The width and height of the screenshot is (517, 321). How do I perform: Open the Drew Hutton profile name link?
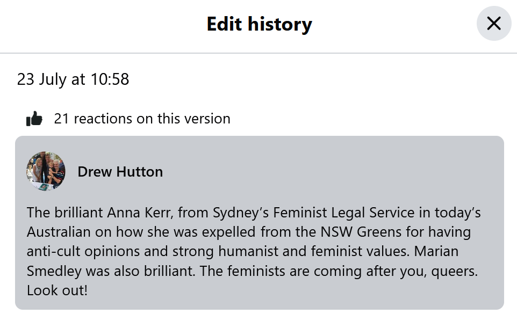pos(120,172)
